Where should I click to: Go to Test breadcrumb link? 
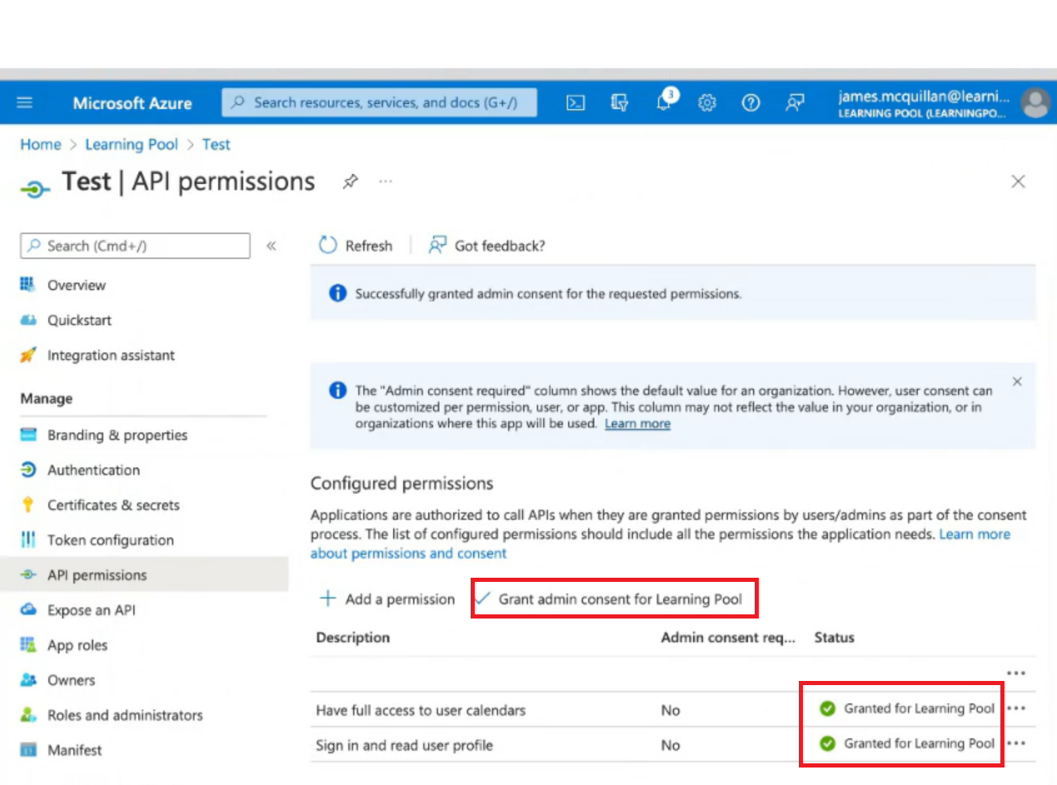(x=216, y=144)
